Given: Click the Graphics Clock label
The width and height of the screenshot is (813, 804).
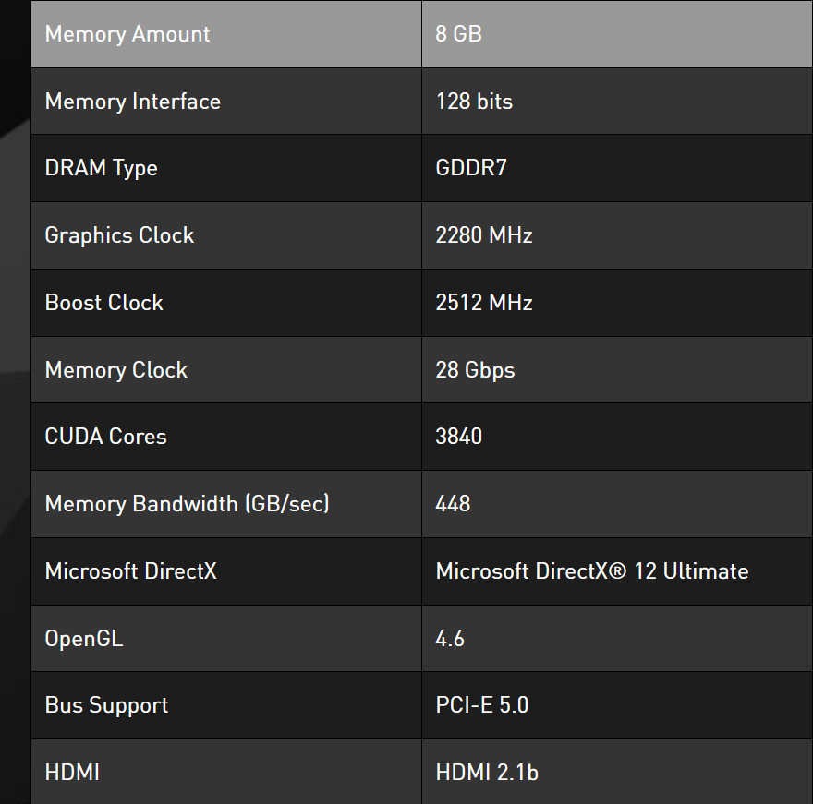Looking at the screenshot, I should 120,235.
